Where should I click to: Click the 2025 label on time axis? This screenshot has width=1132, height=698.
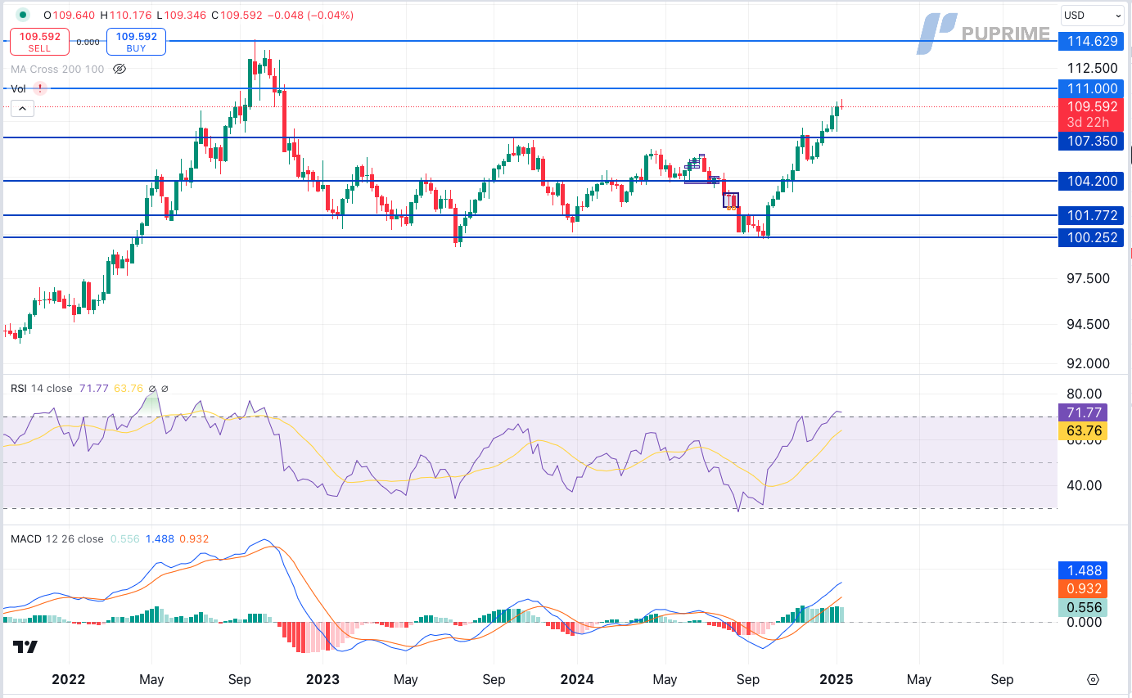837,679
